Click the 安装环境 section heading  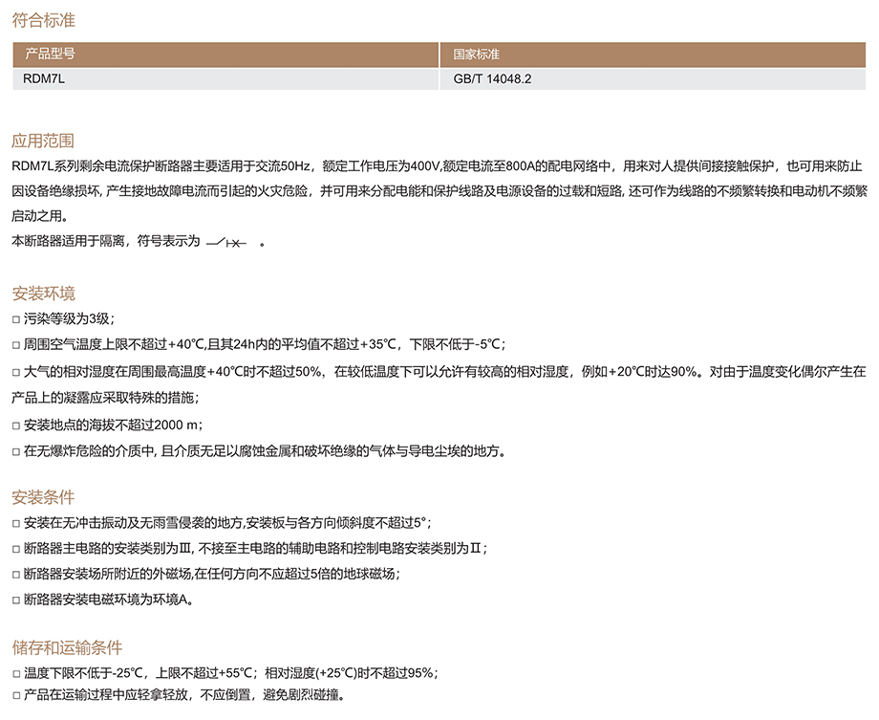pyautogui.click(x=43, y=293)
